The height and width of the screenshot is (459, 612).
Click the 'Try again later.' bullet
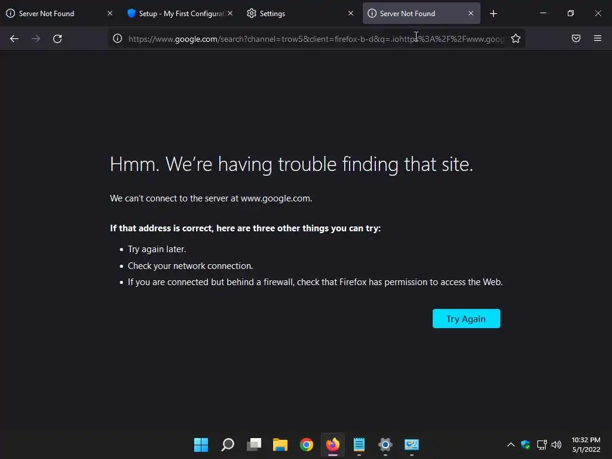[x=157, y=249]
